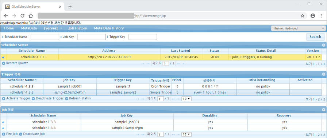Click Refresh Status
The image size is (327, 138).
(78, 98)
